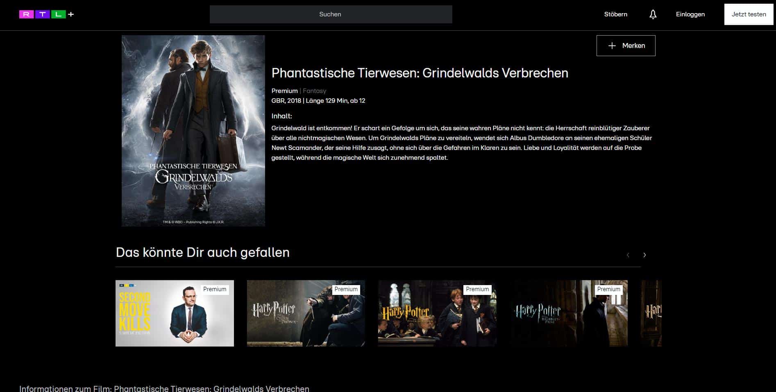Image resolution: width=776 pixels, height=392 pixels.
Task: Open the Grindelwalds Verbrechen movie poster
Action: click(193, 131)
